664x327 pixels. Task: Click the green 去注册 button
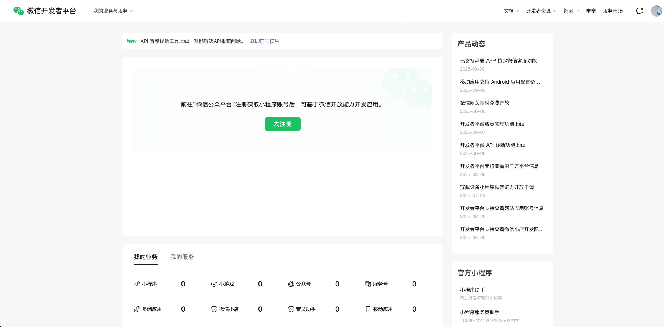tap(283, 124)
